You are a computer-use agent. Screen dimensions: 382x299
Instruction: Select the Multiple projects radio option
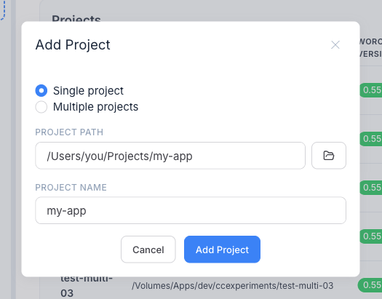[x=41, y=107]
